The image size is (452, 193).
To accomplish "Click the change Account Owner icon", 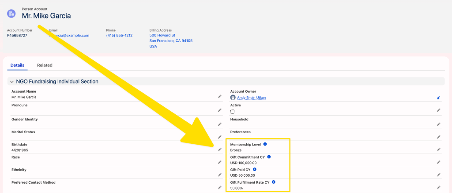I will click(438, 98).
